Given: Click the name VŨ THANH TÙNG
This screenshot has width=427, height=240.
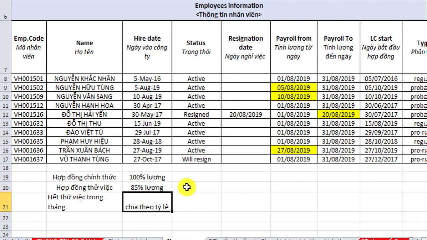Looking at the screenshot, I should click(84, 159).
